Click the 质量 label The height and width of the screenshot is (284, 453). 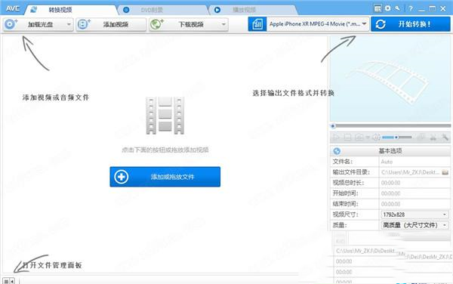[340, 225]
